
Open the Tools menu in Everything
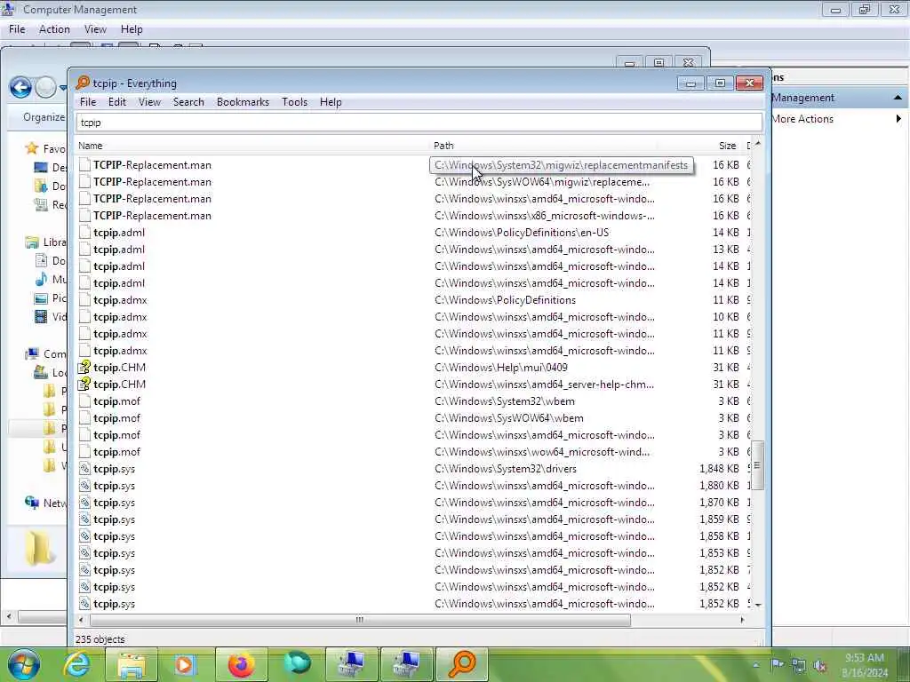[x=294, y=102]
